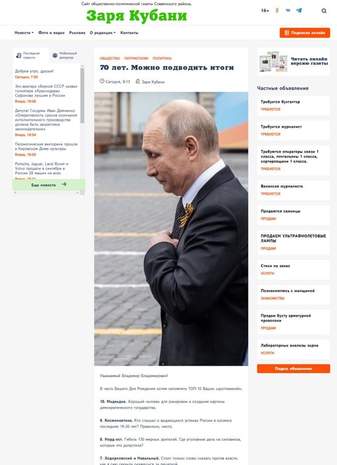Image resolution: width=337 pixels, height=465 pixels.
Task: Open the ПАТРИОТИЗМ category tag
Action: (x=136, y=58)
